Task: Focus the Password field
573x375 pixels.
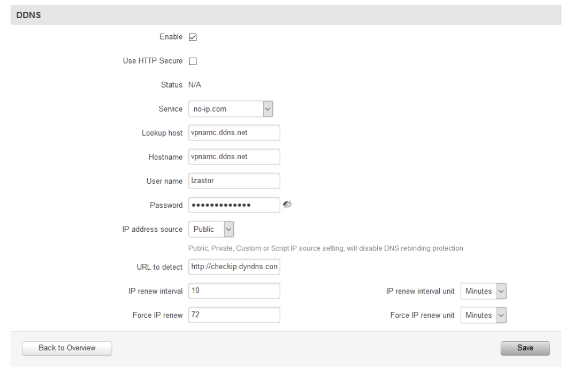Action: click(234, 205)
